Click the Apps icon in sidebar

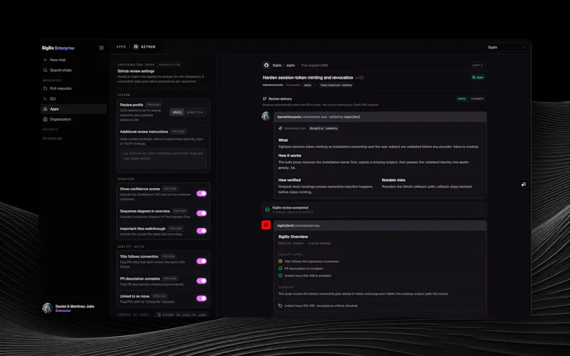pyautogui.click(x=45, y=109)
